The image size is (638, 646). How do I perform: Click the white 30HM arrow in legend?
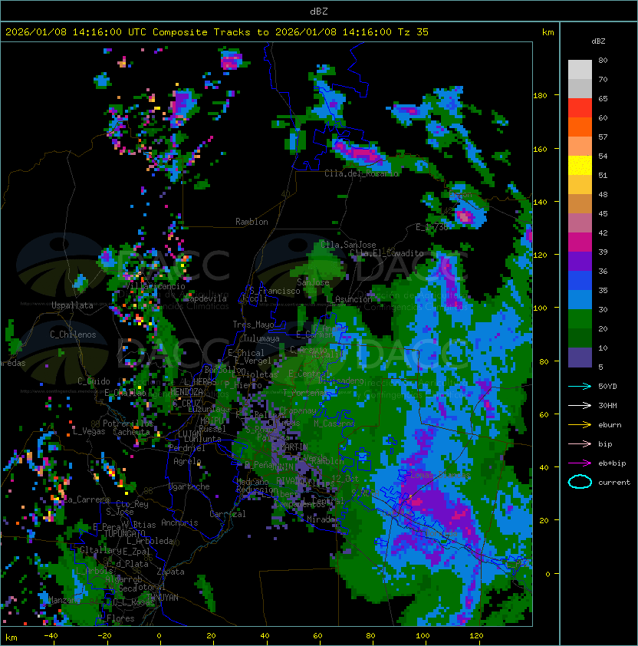pos(580,405)
